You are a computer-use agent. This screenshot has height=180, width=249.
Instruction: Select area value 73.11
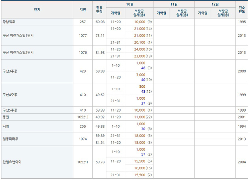pyautogui.click(x=100, y=36)
